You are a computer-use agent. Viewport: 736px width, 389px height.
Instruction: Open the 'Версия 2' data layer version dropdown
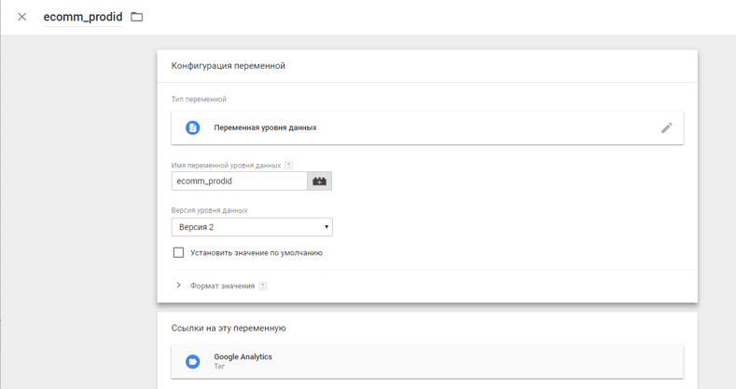click(x=252, y=227)
